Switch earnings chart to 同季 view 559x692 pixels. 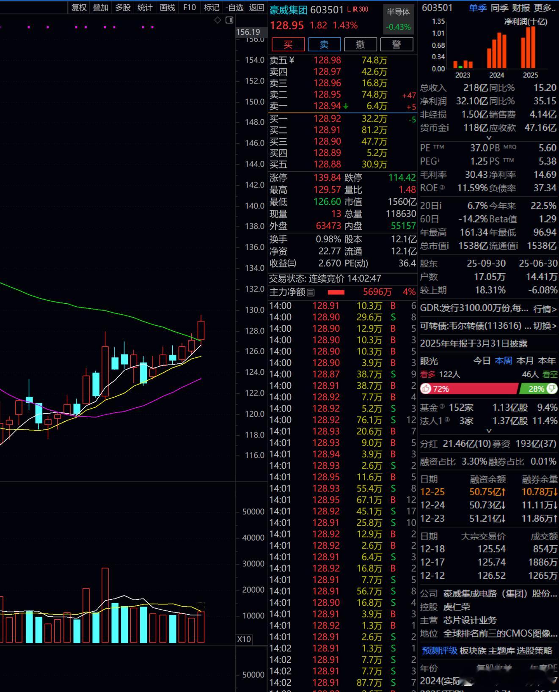click(x=499, y=8)
